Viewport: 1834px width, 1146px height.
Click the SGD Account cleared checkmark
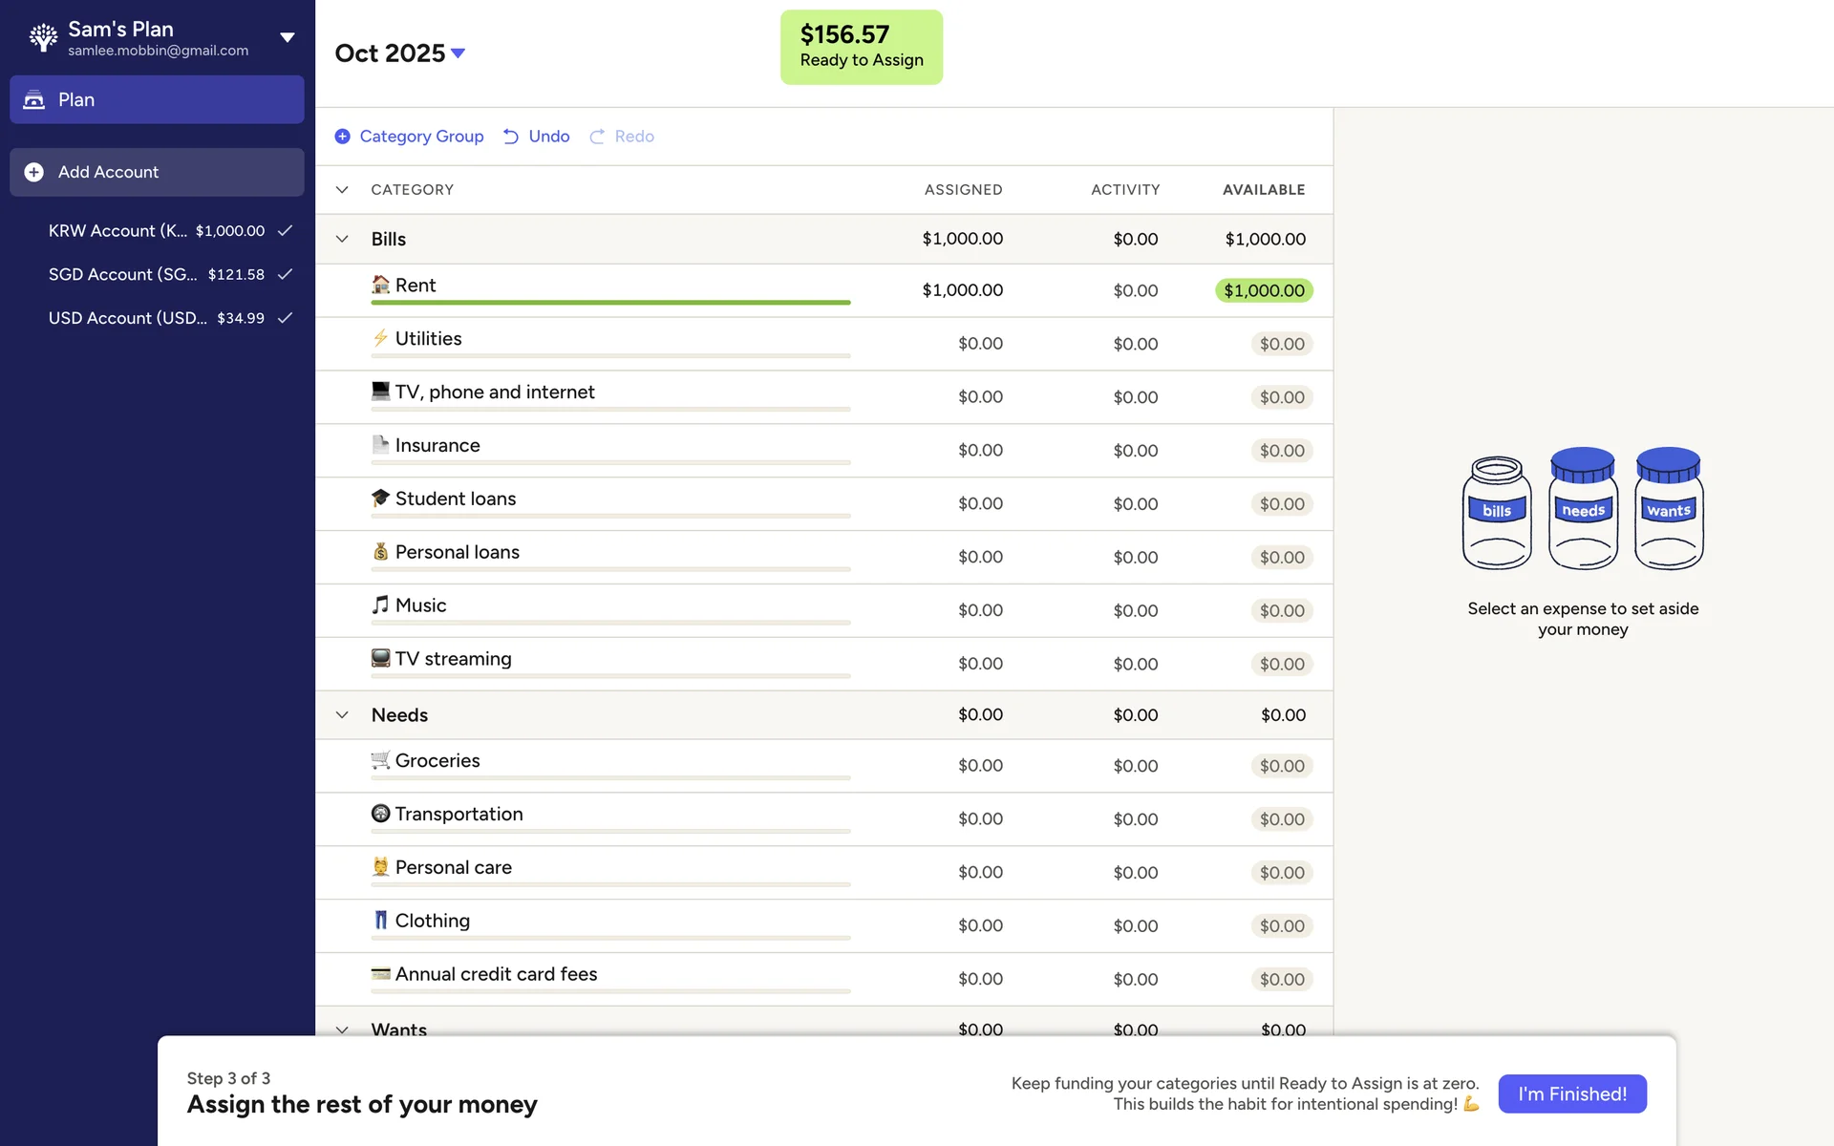pyautogui.click(x=285, y=274)
